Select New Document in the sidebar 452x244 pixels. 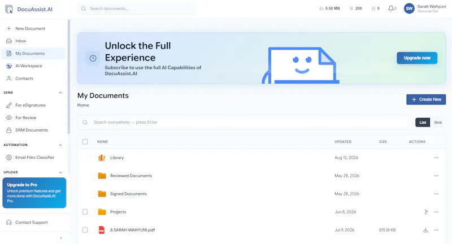point(33,28)
